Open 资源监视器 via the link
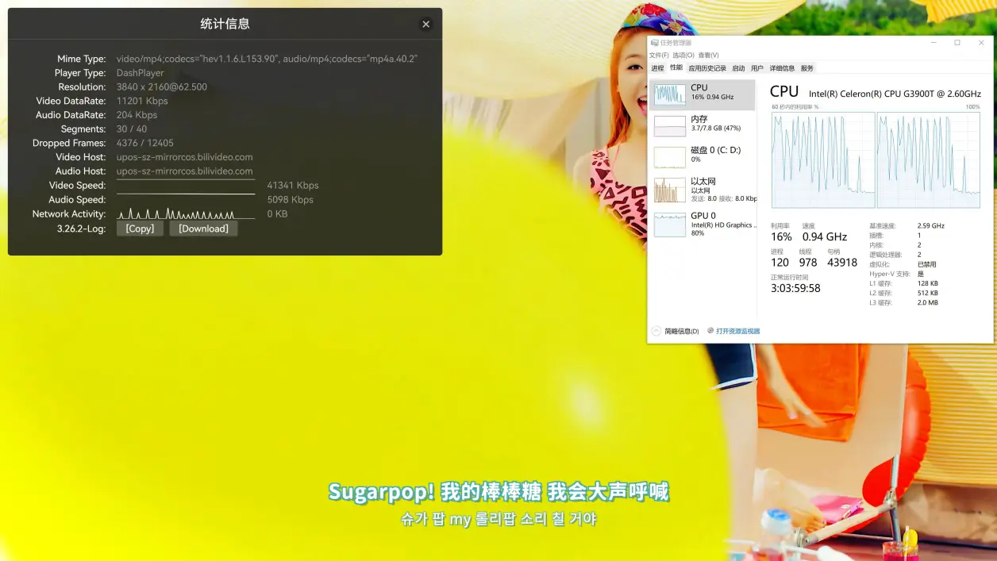This screenshot has height=561, width=997. pos(740,331)
